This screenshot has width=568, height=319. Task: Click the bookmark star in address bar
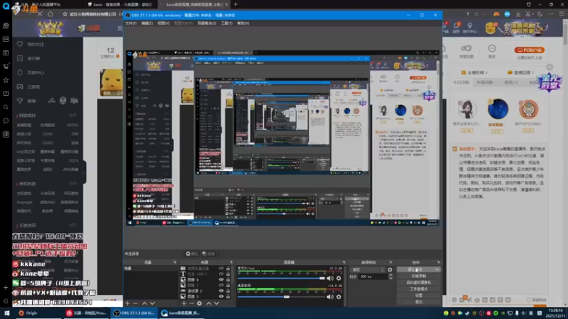tap(65, 14)
